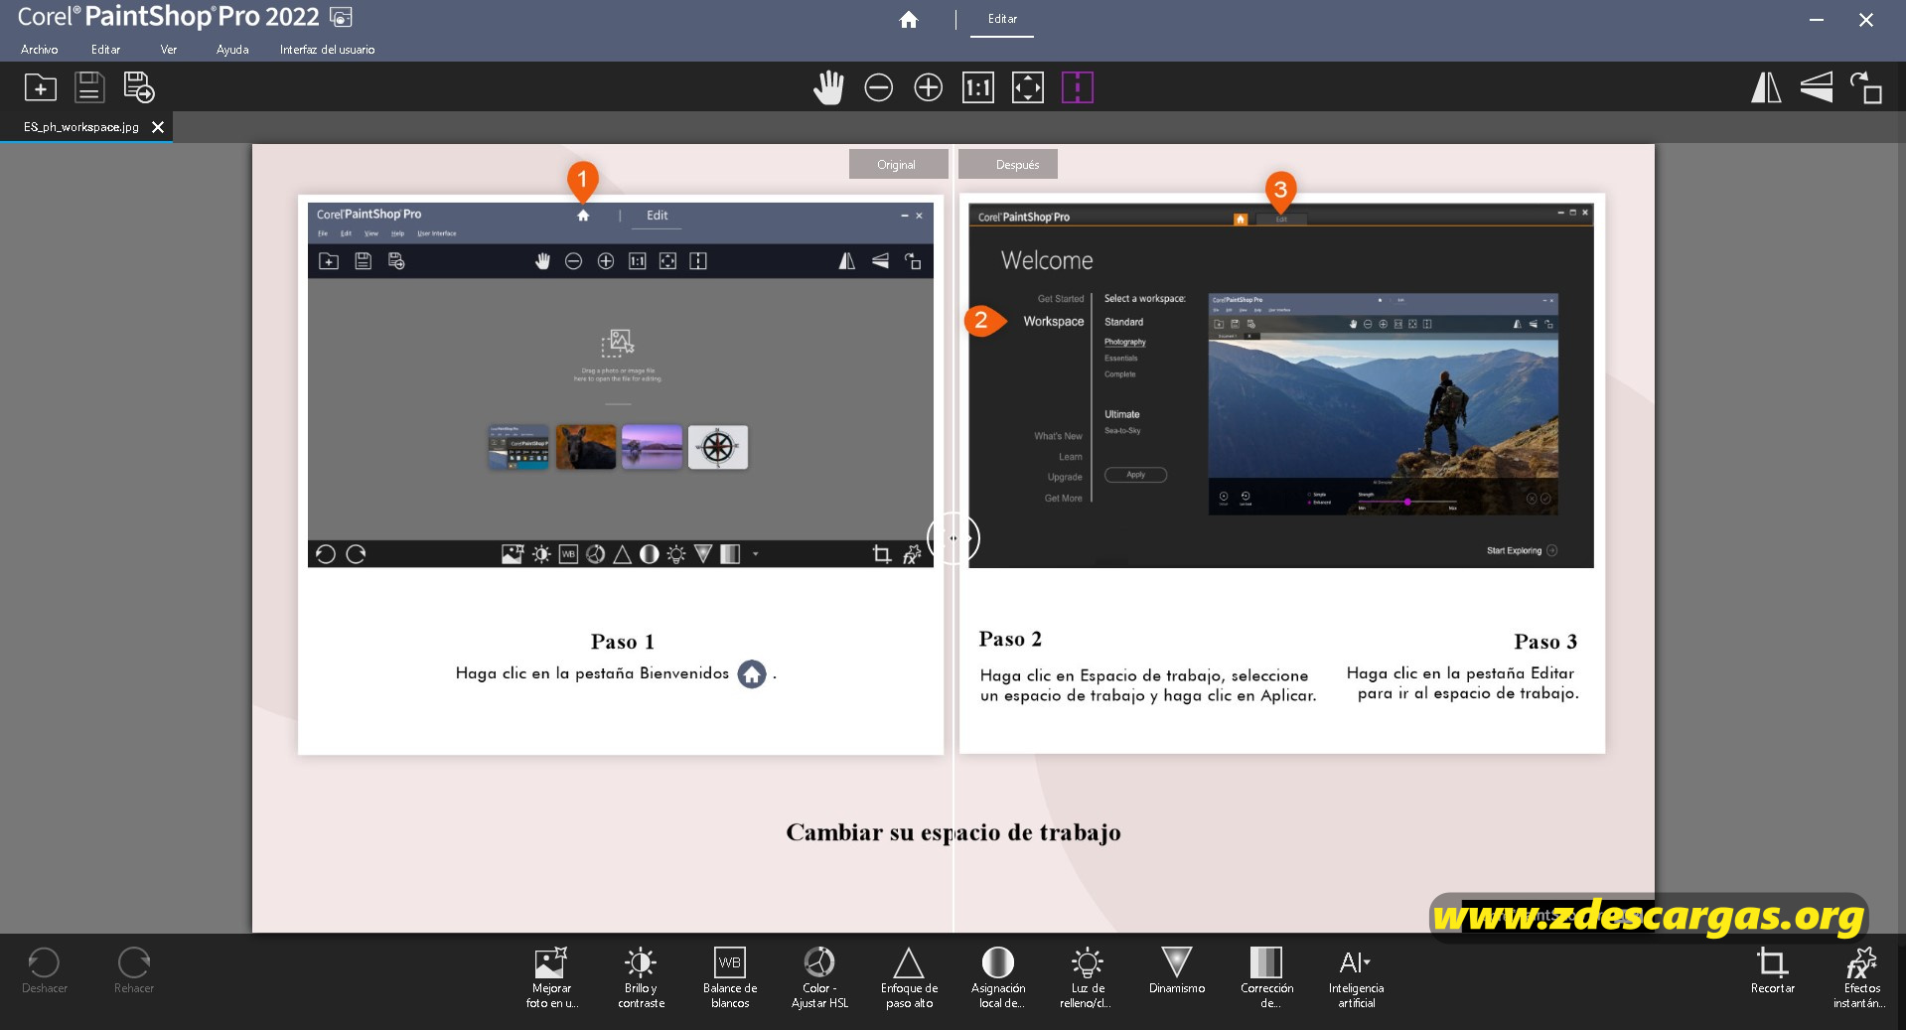
Task: Open Brillo y contraste adjustment
Action: [641, 977]
